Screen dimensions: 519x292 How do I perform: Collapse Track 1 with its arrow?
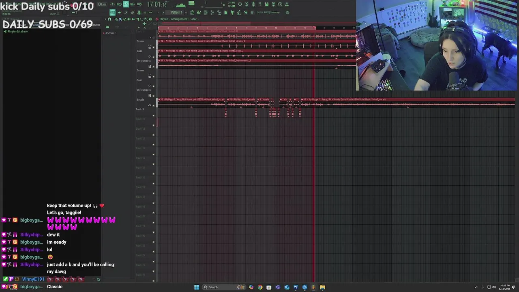point(150,38)
